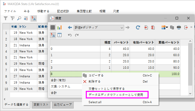Image resolution: width=195 pixels, height=111 pixels.
Task: Choose コピーする in context menu
Action: pos(120,76)
